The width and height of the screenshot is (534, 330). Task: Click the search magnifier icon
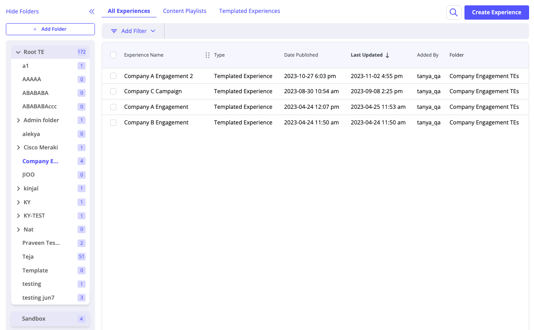point(453,12)
